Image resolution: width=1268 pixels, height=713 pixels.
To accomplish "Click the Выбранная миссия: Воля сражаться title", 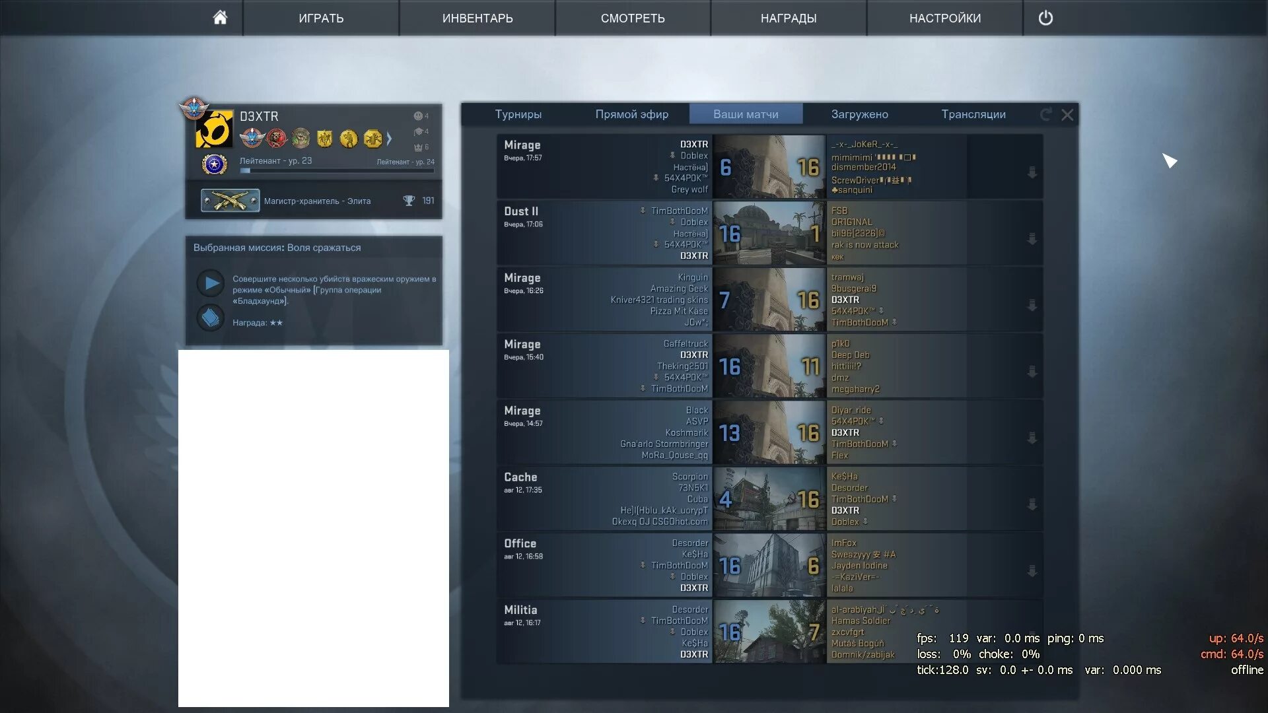I will pyautogui.click(x=277, y=248).
